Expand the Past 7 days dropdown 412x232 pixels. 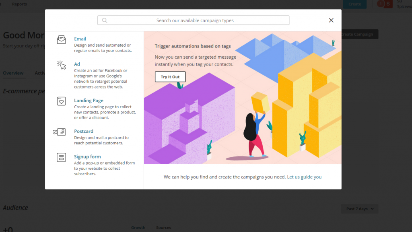(359, 209)
